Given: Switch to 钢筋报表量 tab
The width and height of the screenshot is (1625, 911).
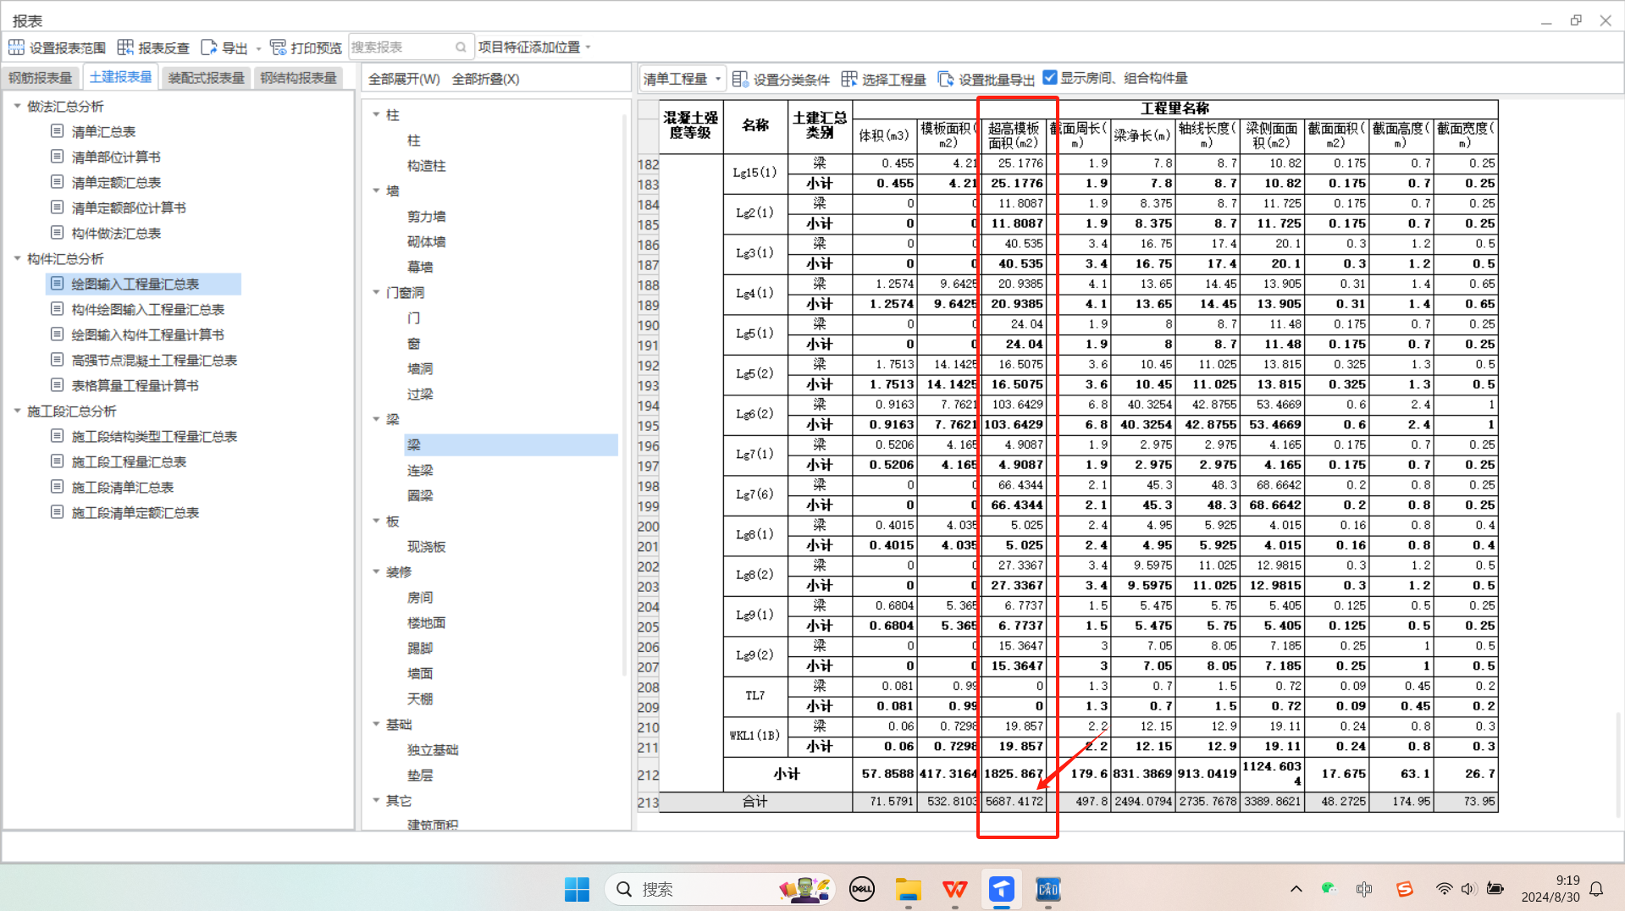Looking at the screenshot, I should tap(41, 78).
